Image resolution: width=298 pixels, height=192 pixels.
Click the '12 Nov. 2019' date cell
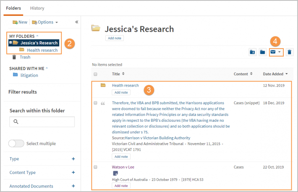point(274,85)
